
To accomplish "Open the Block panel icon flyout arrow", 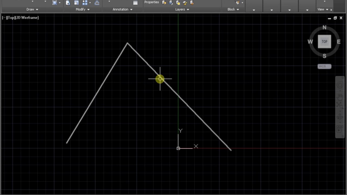I will (x=242, y=3).
